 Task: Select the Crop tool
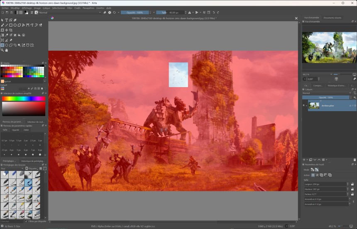pos(11,30)
